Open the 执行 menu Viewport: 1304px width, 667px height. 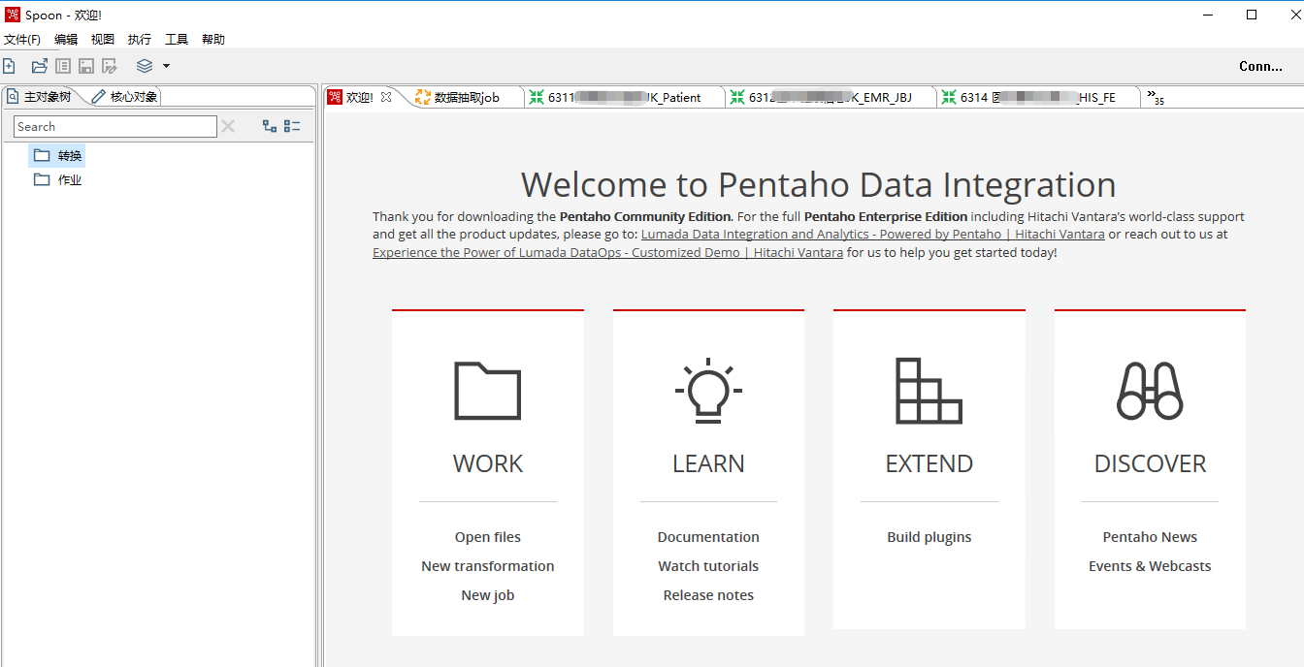(140, 40)
